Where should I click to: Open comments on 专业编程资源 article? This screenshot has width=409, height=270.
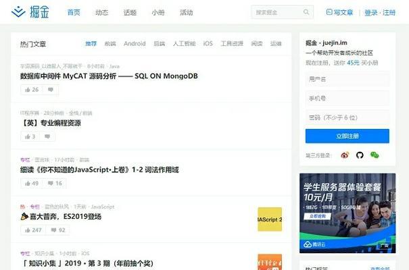pos(47,136)
